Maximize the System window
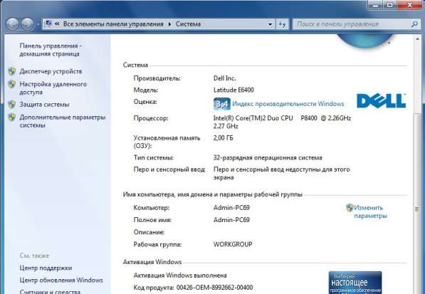The width and height of the screenshot is (425, 294). tap(390, 4)
